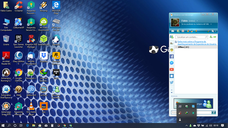Click the contacts people icon beside search field
228x128 pixels.
tap(171, 37)
